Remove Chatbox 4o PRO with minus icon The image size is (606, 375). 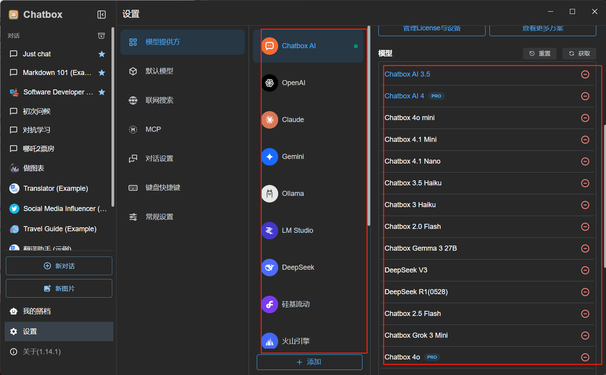(585, 357)
